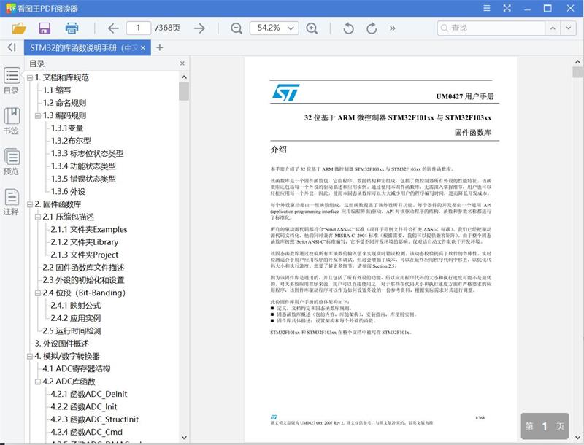Collapse the 4.2 ADC库函数 node
The width and height of the screenshot is (584, 445).
click(38, 382)
